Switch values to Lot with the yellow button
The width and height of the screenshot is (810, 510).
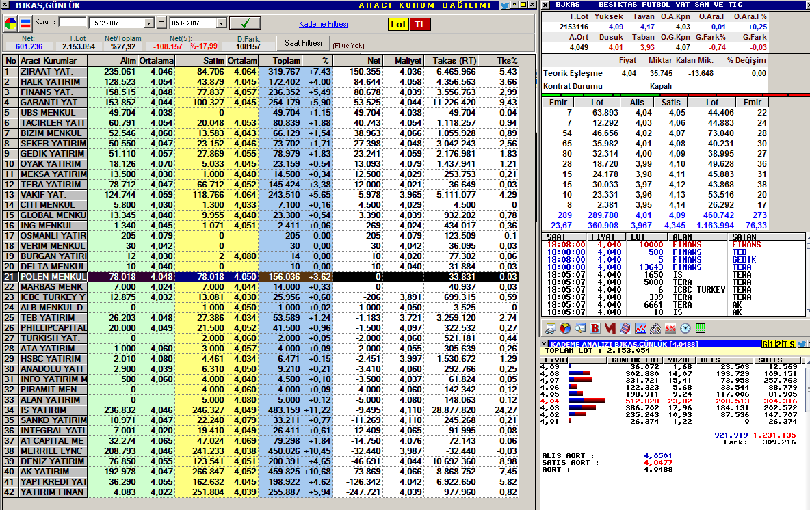(x=398, y=24)
